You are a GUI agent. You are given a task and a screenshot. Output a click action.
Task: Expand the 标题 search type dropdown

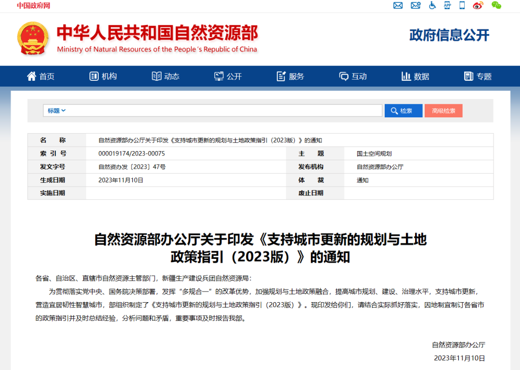[56, 111]
